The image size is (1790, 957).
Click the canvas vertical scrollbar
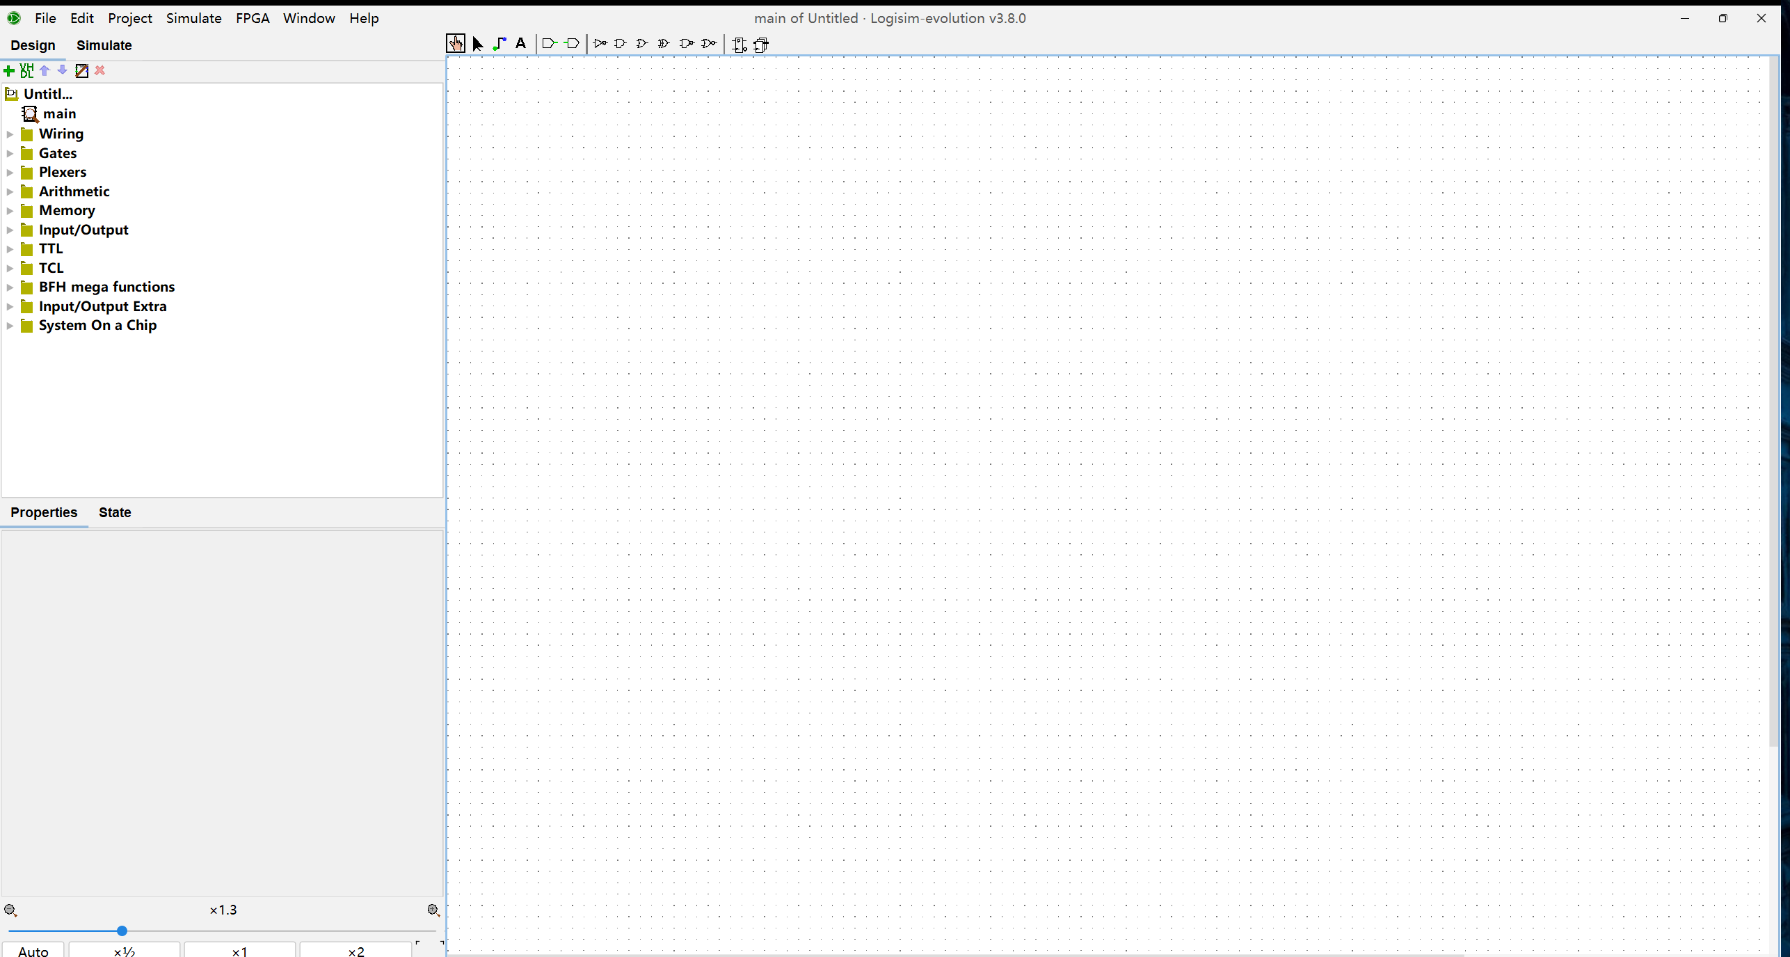[x=1774, y=402]
